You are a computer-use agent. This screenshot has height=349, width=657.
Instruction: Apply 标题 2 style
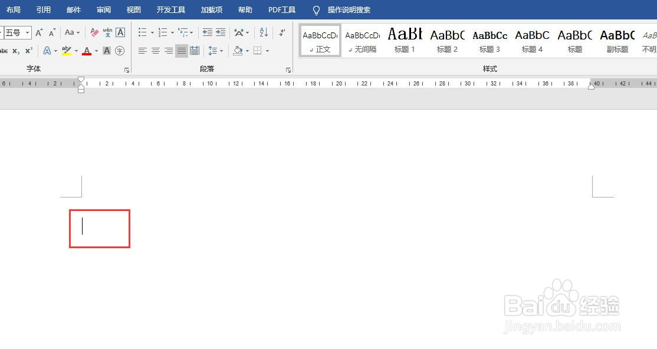[448, 41]
